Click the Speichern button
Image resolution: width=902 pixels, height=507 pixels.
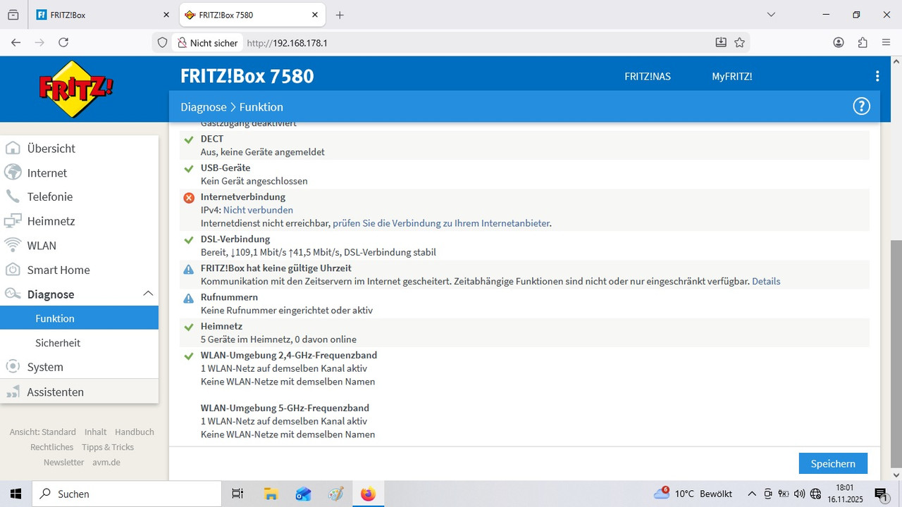point(833,463)
